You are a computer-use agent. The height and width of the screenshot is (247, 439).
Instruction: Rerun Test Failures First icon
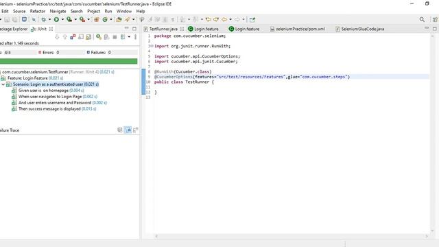click(x=107, y=37)
